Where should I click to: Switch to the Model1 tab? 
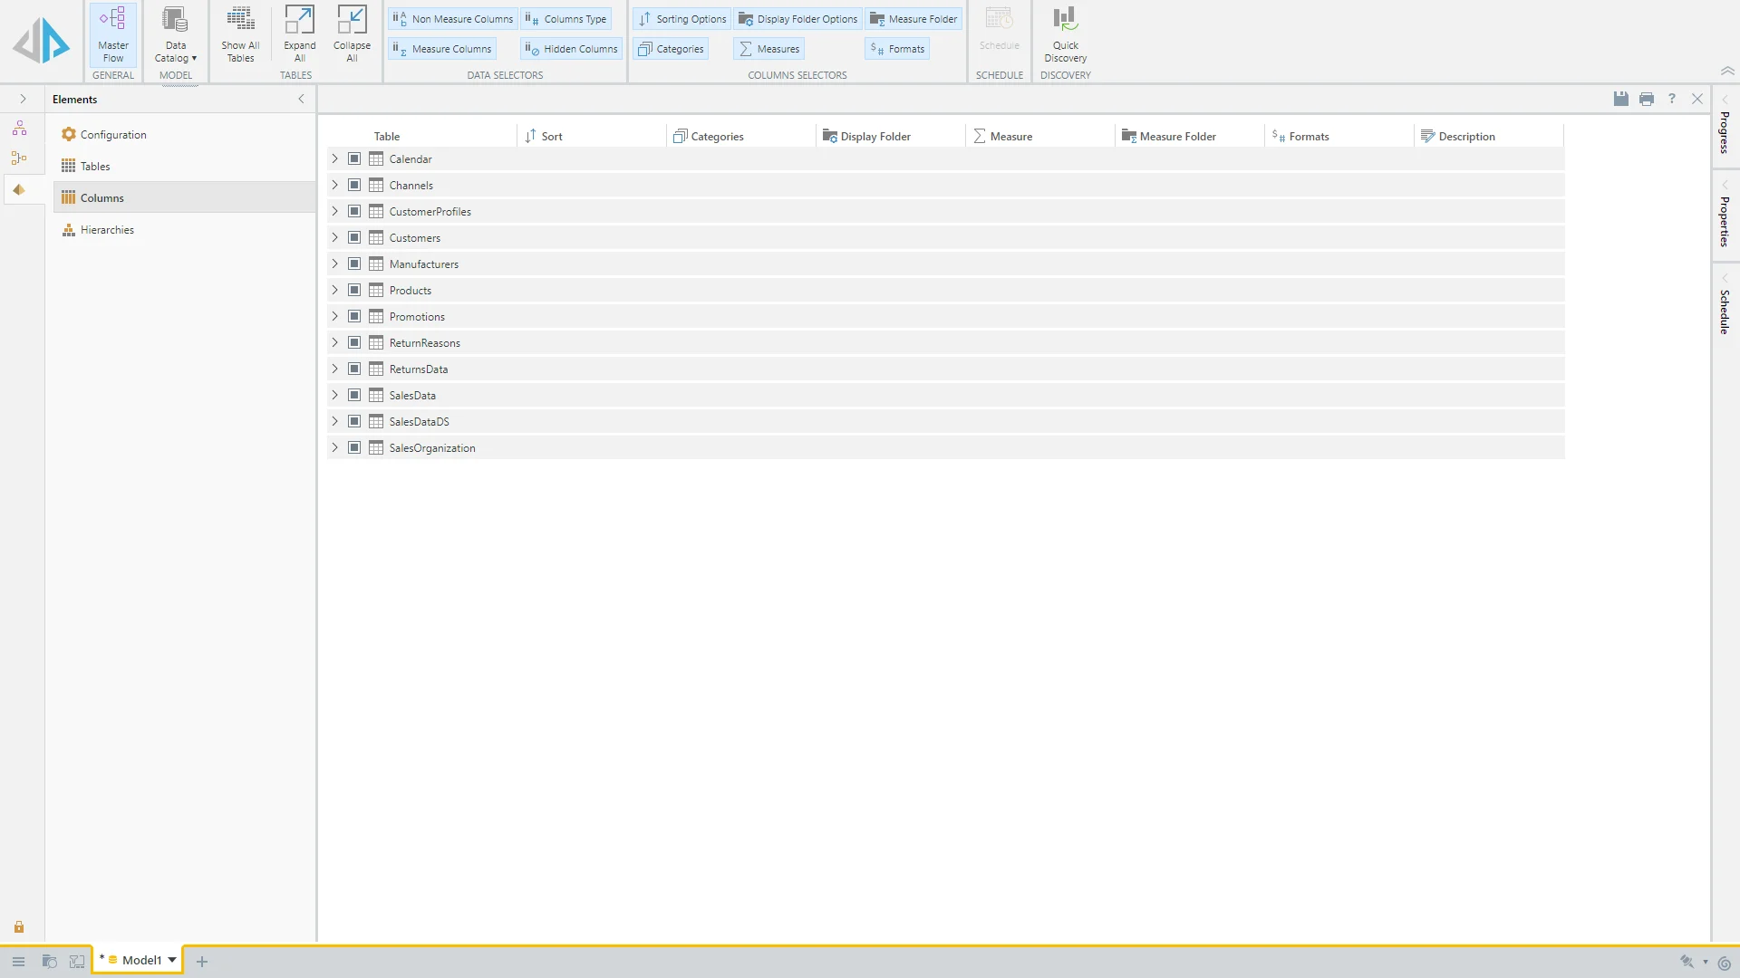tap(141, 960)
